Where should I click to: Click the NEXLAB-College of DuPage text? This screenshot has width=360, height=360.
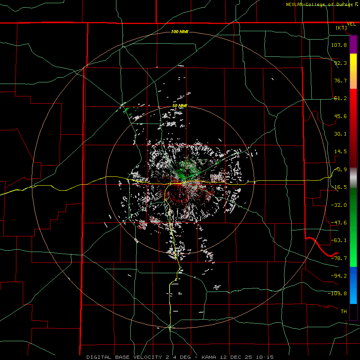pos(320,4)
